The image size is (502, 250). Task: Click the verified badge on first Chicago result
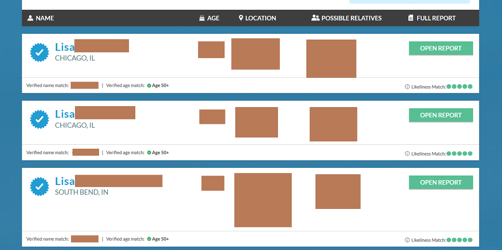[x=40, y=52]
